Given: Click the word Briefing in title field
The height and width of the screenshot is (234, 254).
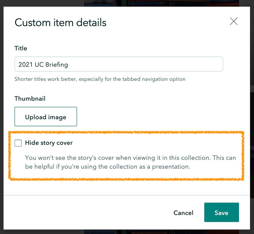Looking at the screenshot, I should [x=56, y=65].
